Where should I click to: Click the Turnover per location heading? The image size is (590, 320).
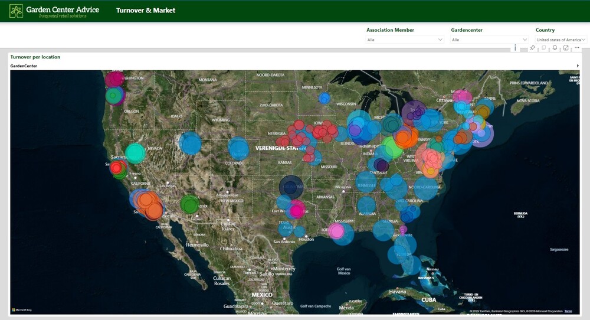[35, 57]
